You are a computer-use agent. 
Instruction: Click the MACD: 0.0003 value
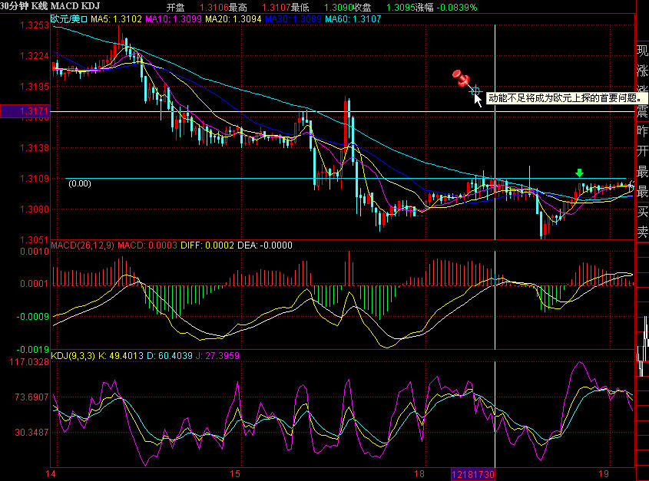[x=147, y=245]
